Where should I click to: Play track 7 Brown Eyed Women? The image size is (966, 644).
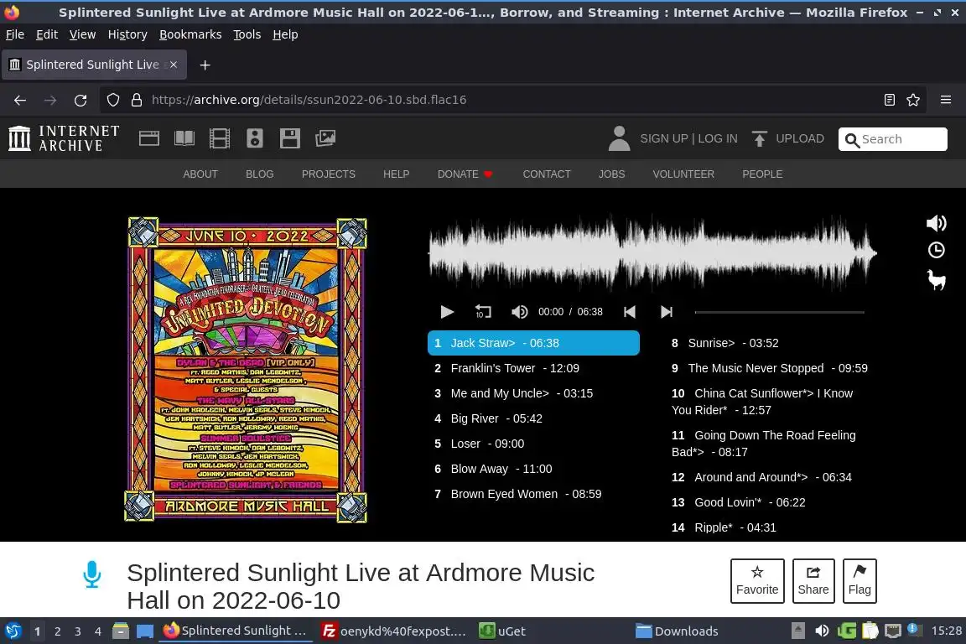point(533,494)
